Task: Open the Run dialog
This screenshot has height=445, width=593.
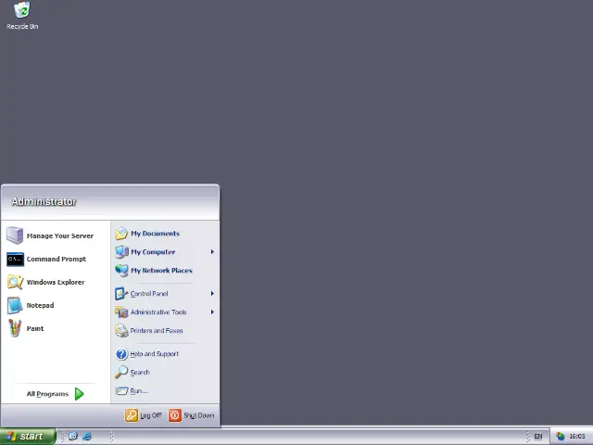Action: (x=137, y=391)
